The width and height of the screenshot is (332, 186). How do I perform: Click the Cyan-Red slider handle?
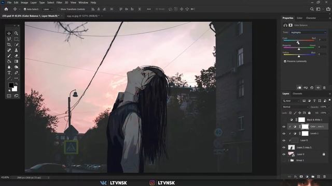pyautogui.click(x=298, y=42)
